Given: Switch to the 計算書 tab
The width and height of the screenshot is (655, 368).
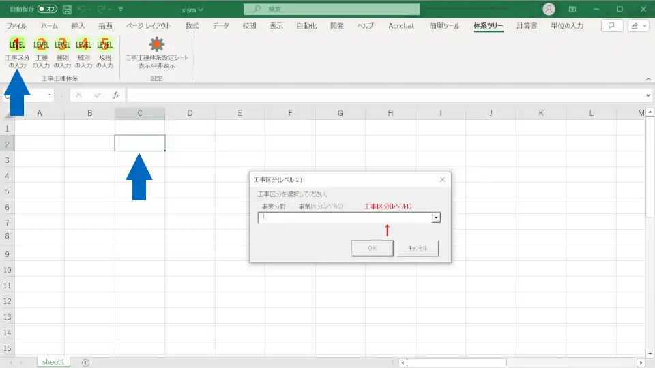Looking at the screenshot, I should pyautogui.click(x=527, y=26).
